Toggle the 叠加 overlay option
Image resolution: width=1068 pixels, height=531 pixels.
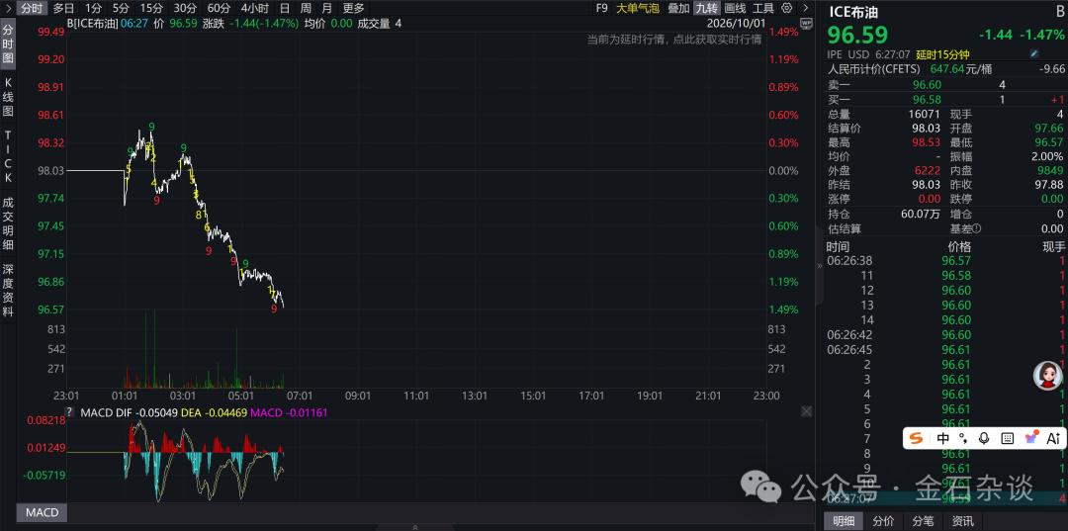coord(678,8)
